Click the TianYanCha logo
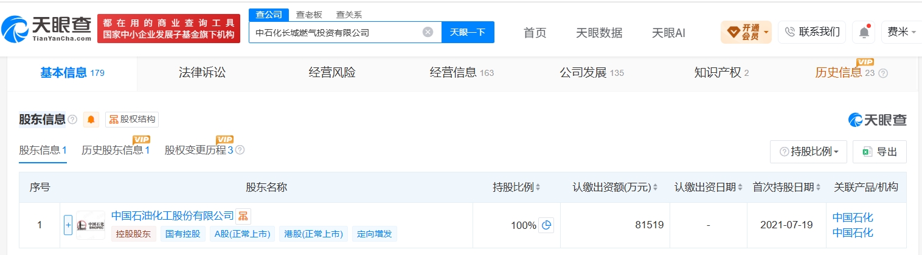 click(46, 28)
